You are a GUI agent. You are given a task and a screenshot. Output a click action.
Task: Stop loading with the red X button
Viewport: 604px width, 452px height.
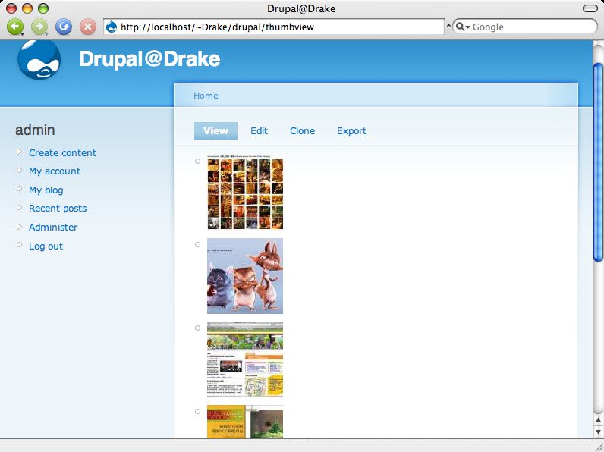point(88,27)
